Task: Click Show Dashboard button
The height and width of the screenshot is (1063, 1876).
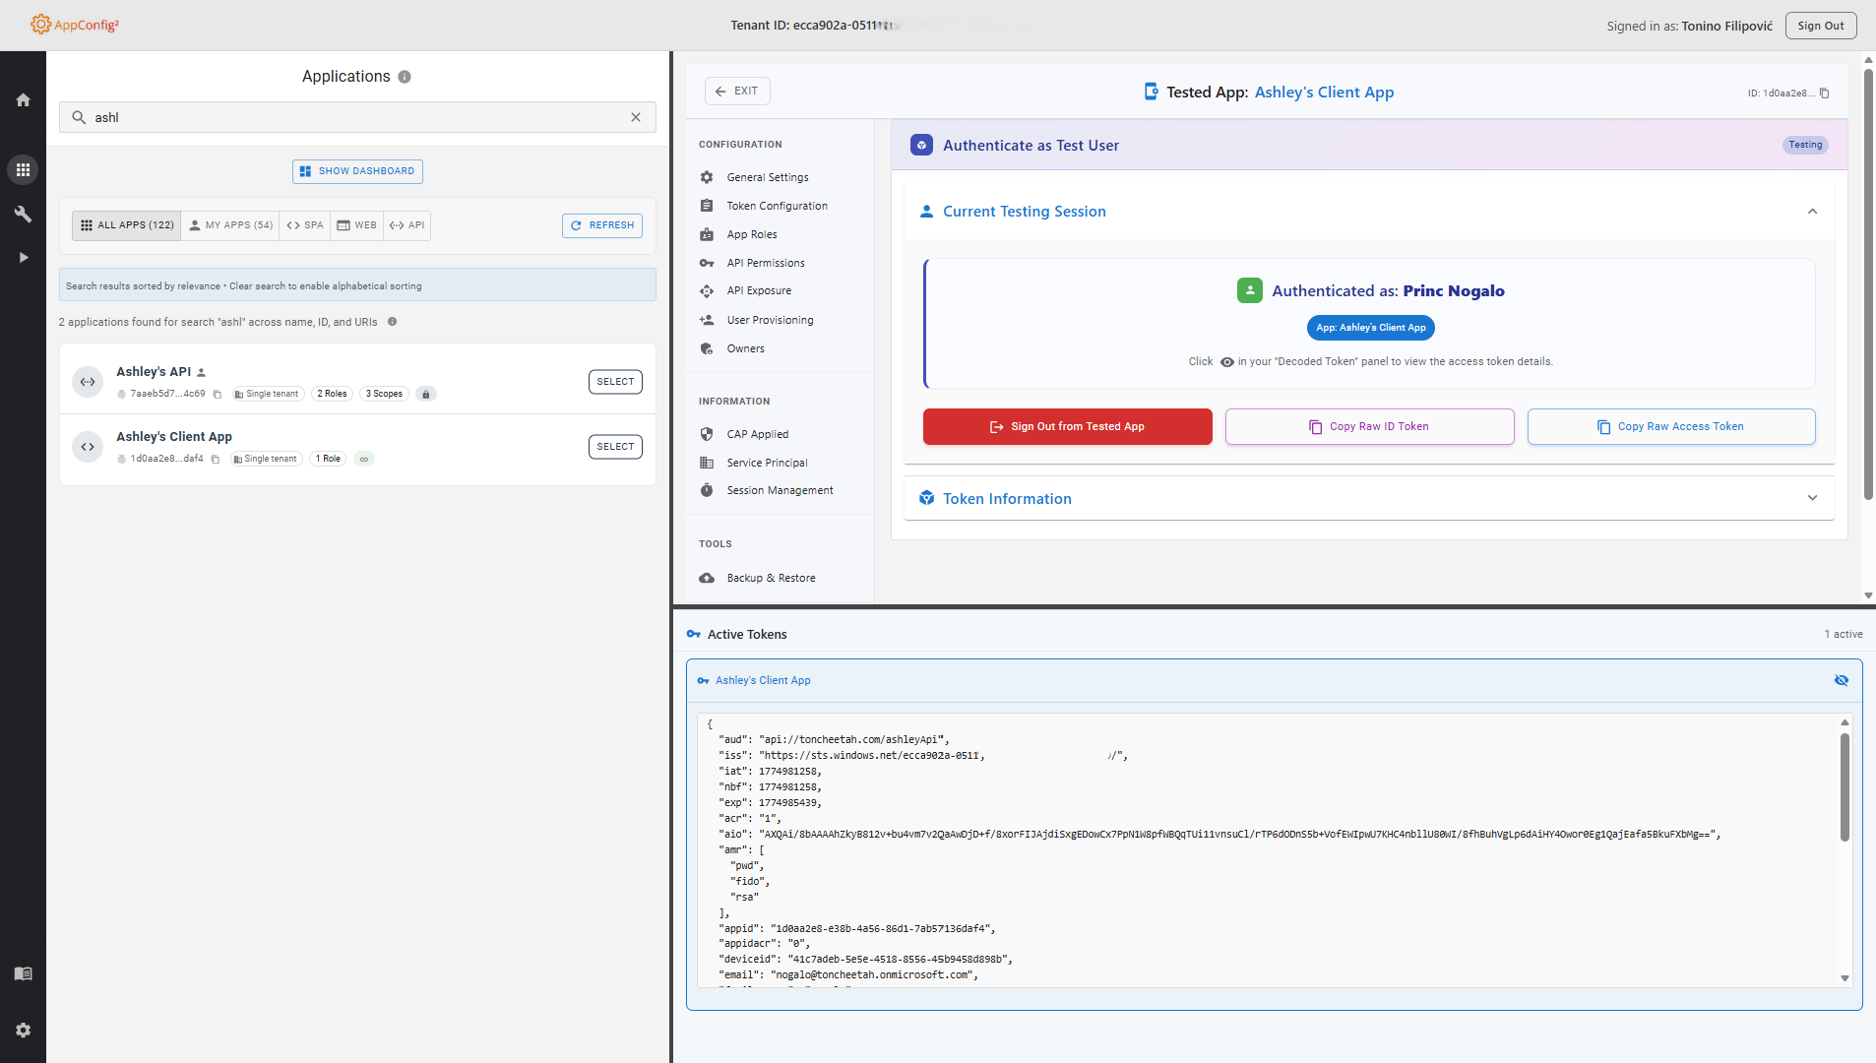Action: (x=357, y=171)
